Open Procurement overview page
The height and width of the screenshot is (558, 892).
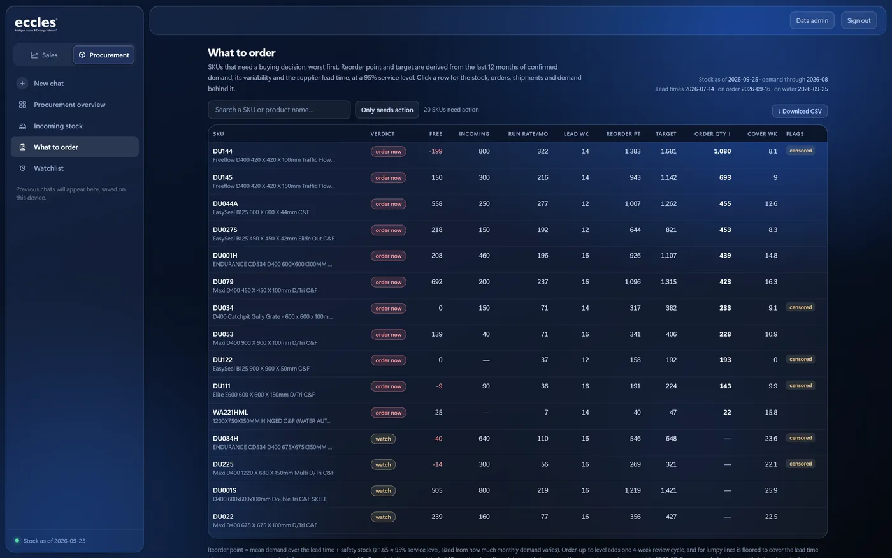pyautogui.click(x=75, y=105)
